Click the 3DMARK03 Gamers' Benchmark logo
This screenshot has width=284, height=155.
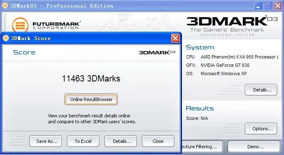click(x=232, y=26)
